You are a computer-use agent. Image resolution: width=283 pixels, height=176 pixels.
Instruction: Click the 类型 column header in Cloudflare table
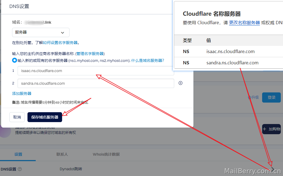(x=187, y=40)
